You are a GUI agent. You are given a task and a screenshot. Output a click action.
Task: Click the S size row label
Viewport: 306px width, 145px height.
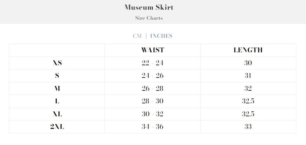pos(57,76)
